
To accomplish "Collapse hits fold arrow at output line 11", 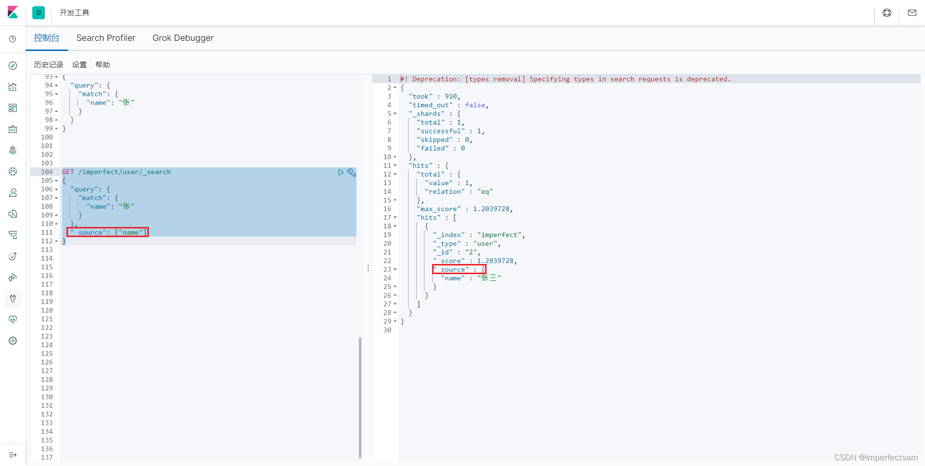I will [x=395, y=166].
